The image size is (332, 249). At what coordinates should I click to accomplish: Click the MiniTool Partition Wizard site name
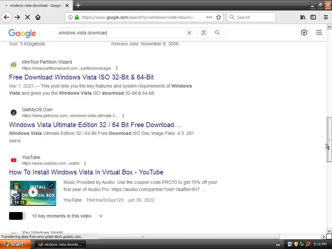47,62
